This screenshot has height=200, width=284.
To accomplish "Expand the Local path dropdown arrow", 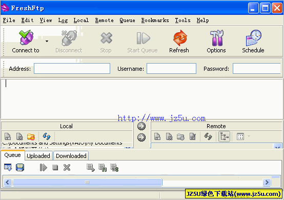I will tap(128, 148).
